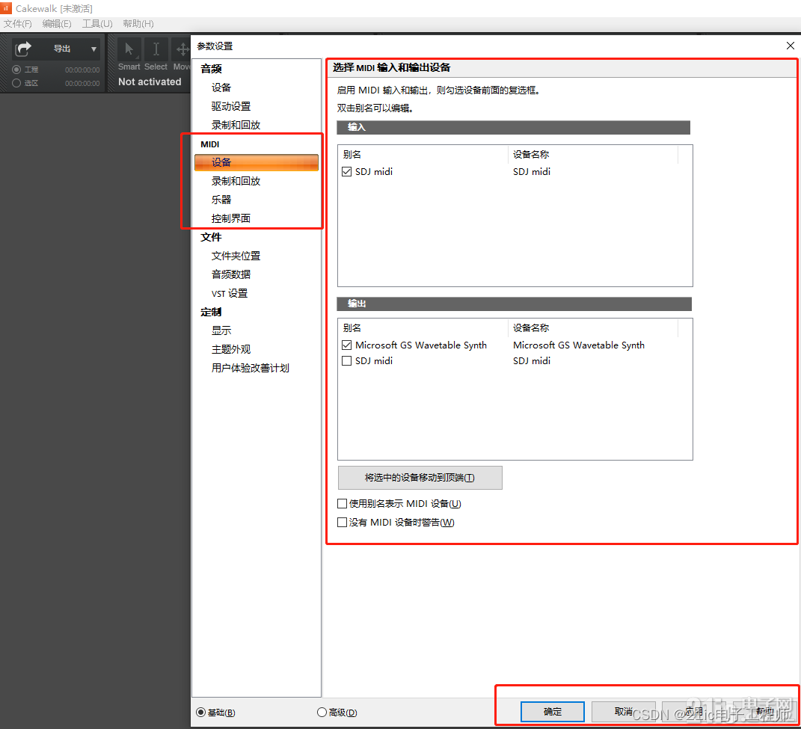Open the 帮助(H) menu

coord(138,23)
